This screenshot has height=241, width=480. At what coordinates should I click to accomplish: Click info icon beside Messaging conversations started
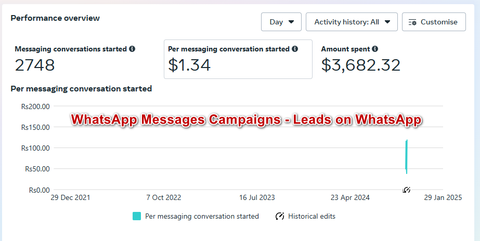[132, 49]
